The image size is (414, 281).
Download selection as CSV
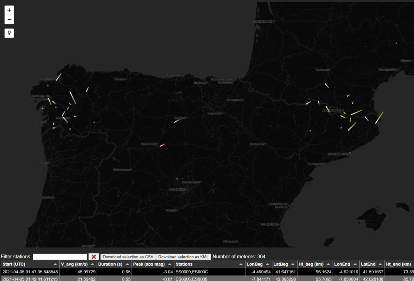(x=128, y=257)
